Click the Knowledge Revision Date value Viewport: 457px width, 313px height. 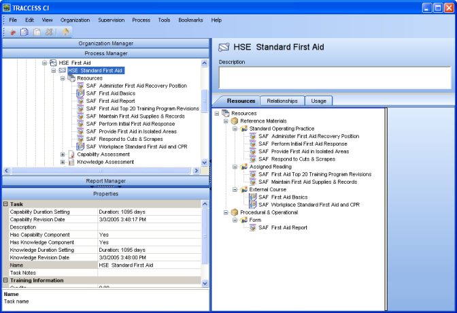pyautogui.click(x=150, y=258)
